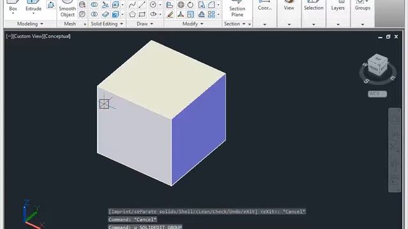
Task: Click the S compass letter on ViewCube
Action: pyautogui.click(x=366, y=81)
